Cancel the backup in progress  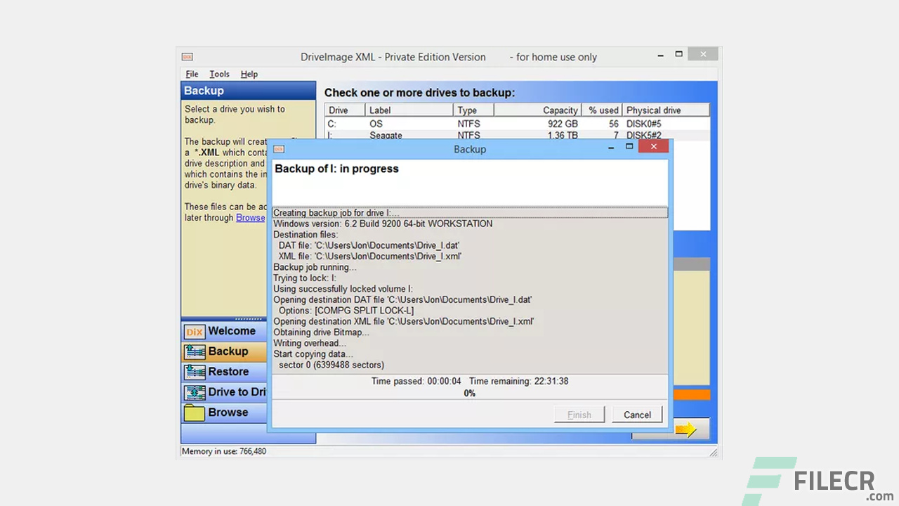637,415
